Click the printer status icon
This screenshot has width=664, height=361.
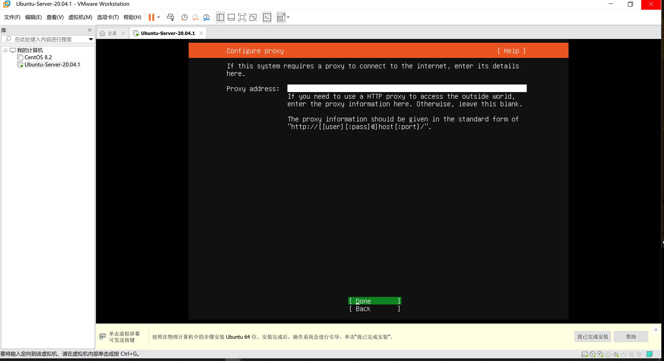tap(608, 354)
